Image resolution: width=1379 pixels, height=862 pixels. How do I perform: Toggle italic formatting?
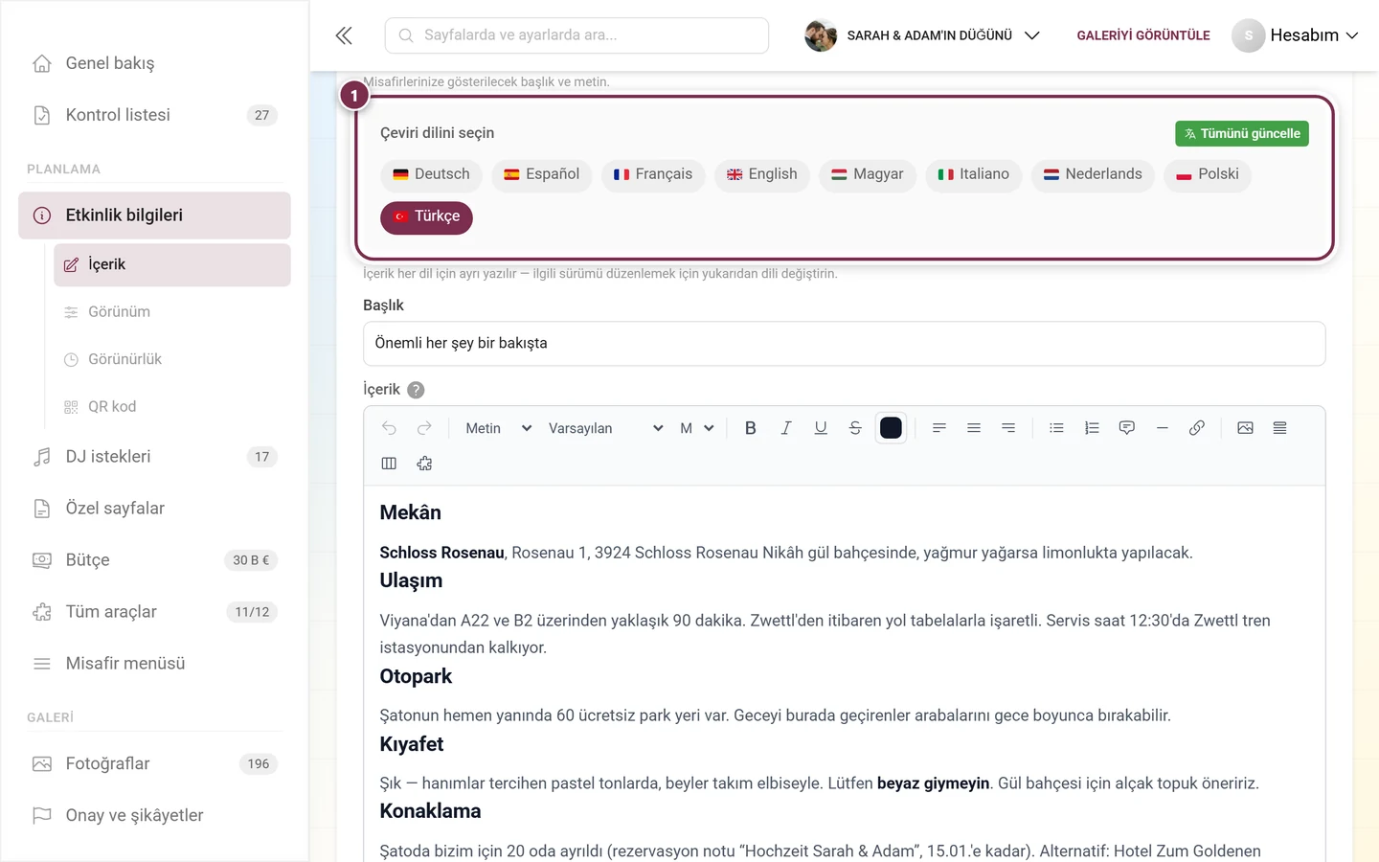pyautogui.click(x=785, y=428)
